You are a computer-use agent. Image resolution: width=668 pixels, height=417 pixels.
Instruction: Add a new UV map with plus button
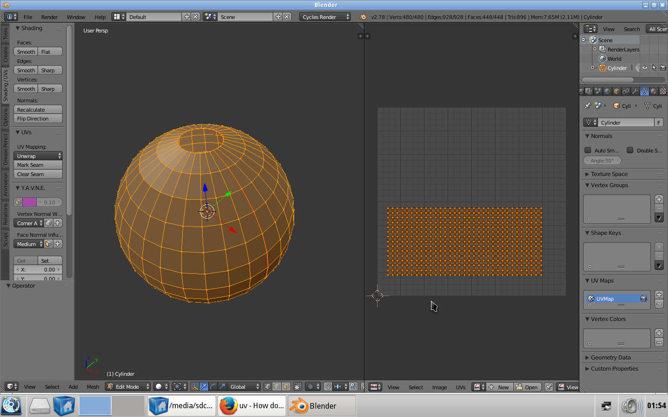point(659,295)
